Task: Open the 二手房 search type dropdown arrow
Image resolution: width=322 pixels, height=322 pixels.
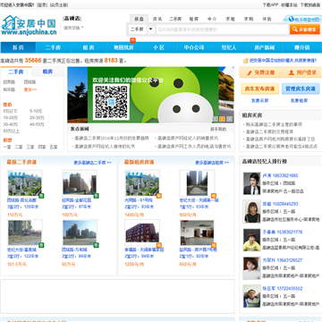Action: (150, 30)
